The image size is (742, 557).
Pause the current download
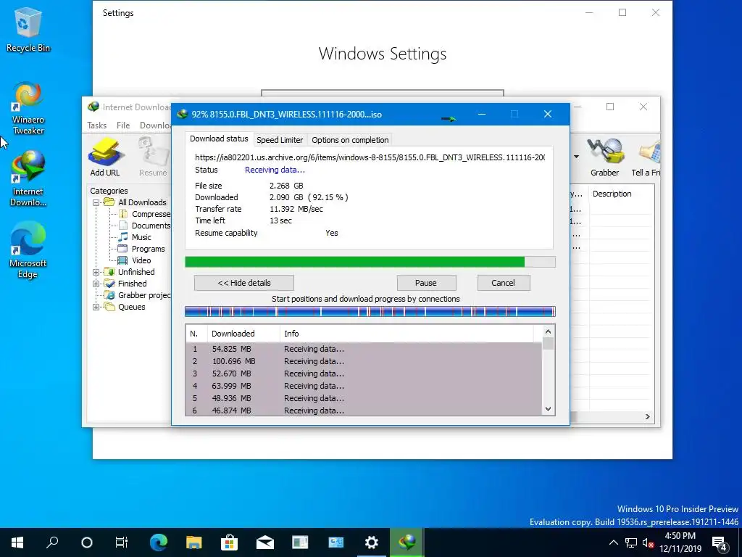point(426,283)
